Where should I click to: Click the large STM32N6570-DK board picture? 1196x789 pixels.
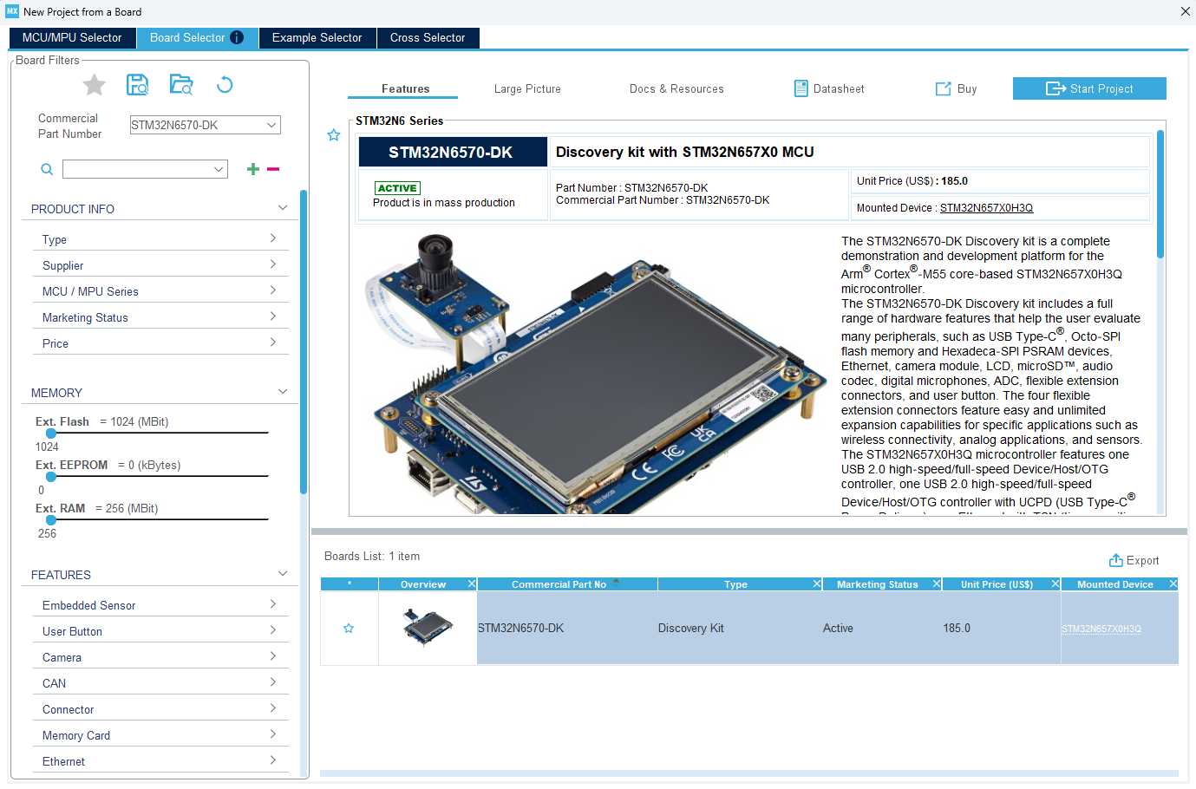594,373
